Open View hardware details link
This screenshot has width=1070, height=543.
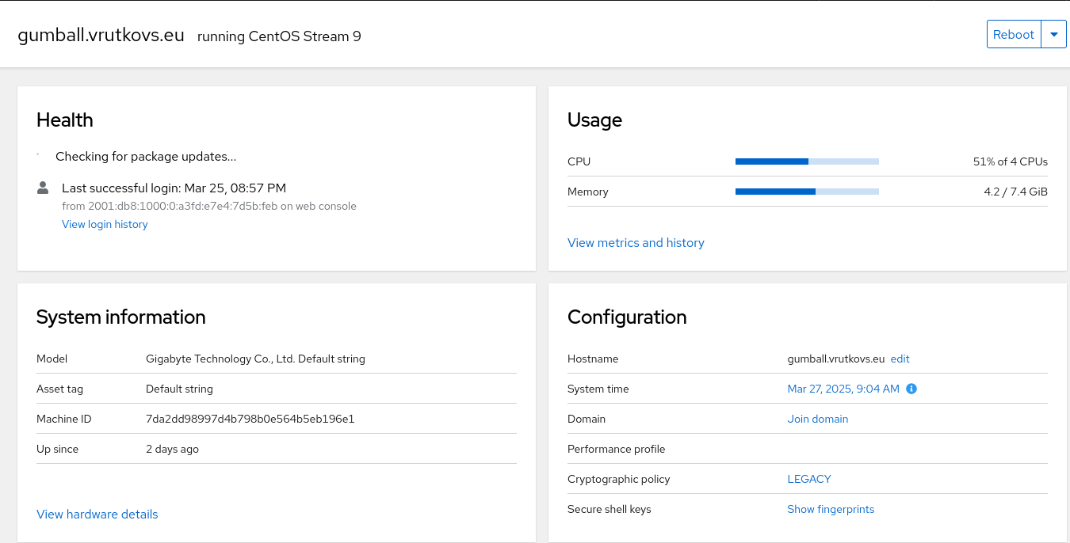97,515
